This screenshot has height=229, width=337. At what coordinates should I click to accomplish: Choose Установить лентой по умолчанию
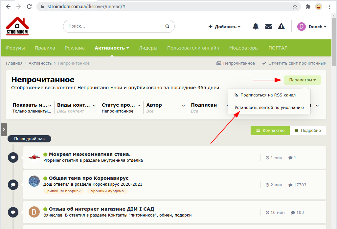(269, 108)
